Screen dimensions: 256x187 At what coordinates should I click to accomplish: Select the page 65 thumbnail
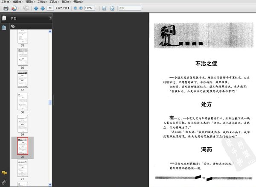pos(23,36)
